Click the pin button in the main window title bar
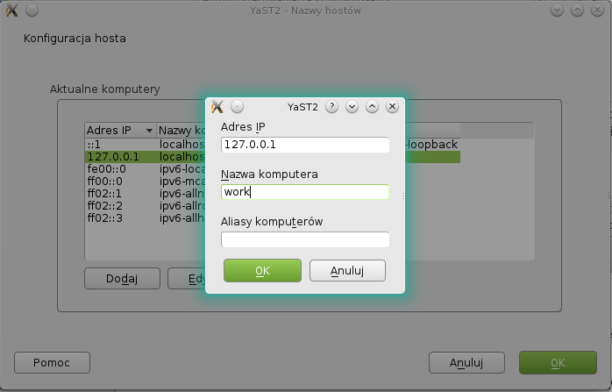The height and width of the screenshot is (392, 612). click(x=32, y=11)
